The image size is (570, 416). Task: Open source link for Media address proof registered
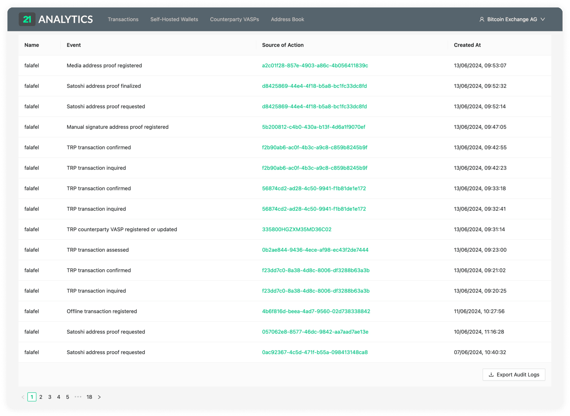tap(315, 65)
